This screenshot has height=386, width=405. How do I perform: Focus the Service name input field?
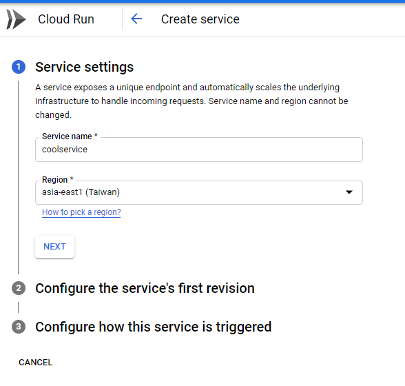199,150
